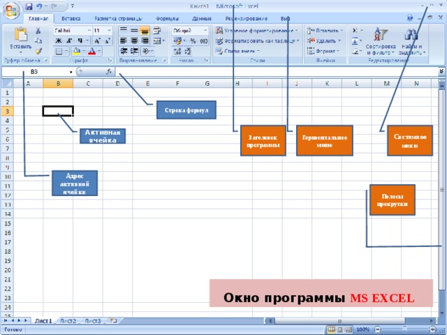447x335 pixels.
Task: Align text to the top of cell
Action: 123,30
